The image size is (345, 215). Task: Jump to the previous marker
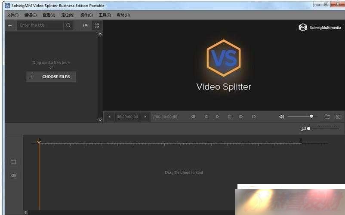point(193,117)
